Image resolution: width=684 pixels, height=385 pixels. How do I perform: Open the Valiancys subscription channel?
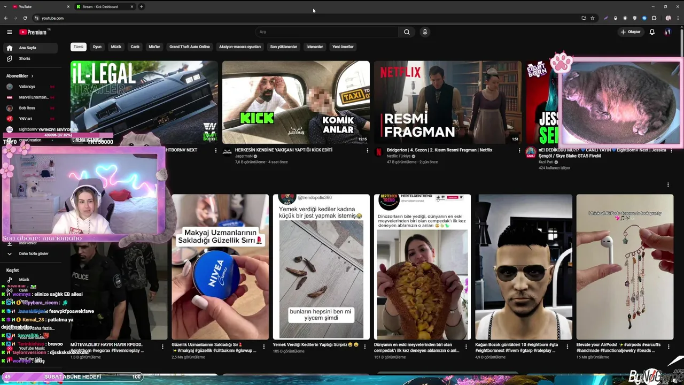[x=30, y=87]
